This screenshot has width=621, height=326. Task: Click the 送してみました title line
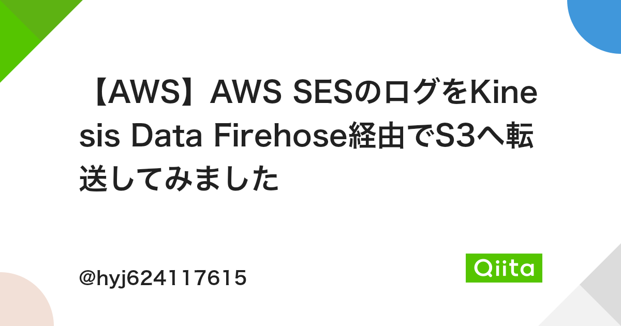(x=179, y=180)
